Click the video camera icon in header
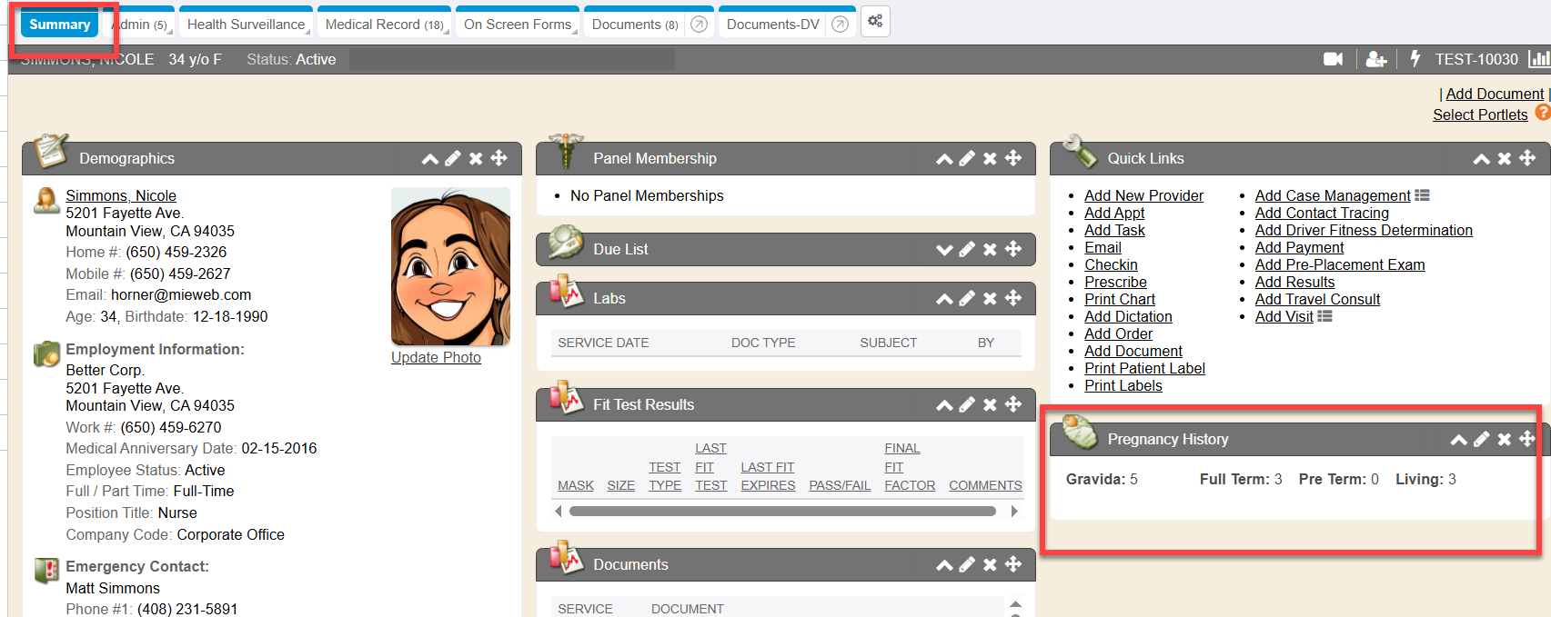The image size is (1551, 617). (x=1333, y=59)
